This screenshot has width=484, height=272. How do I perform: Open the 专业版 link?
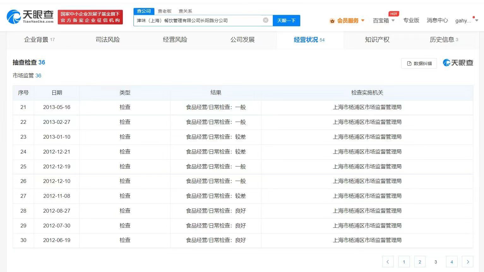pos(411,20)
